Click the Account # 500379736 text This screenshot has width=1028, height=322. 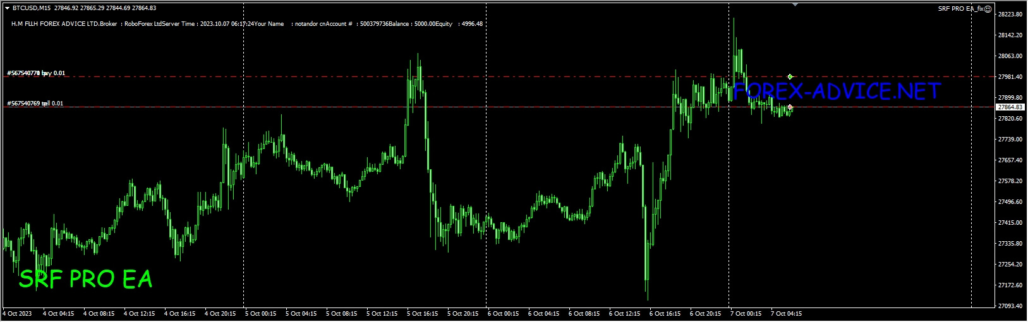[x=356, y=24]
